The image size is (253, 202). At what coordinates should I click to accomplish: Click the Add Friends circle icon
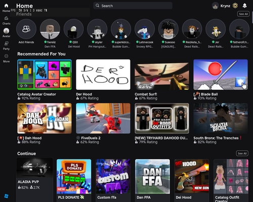pos(26,29)
